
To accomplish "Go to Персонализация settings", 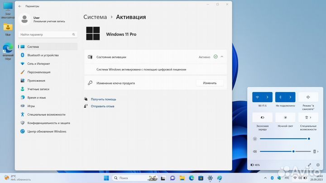I will click(x=48, y=72).
